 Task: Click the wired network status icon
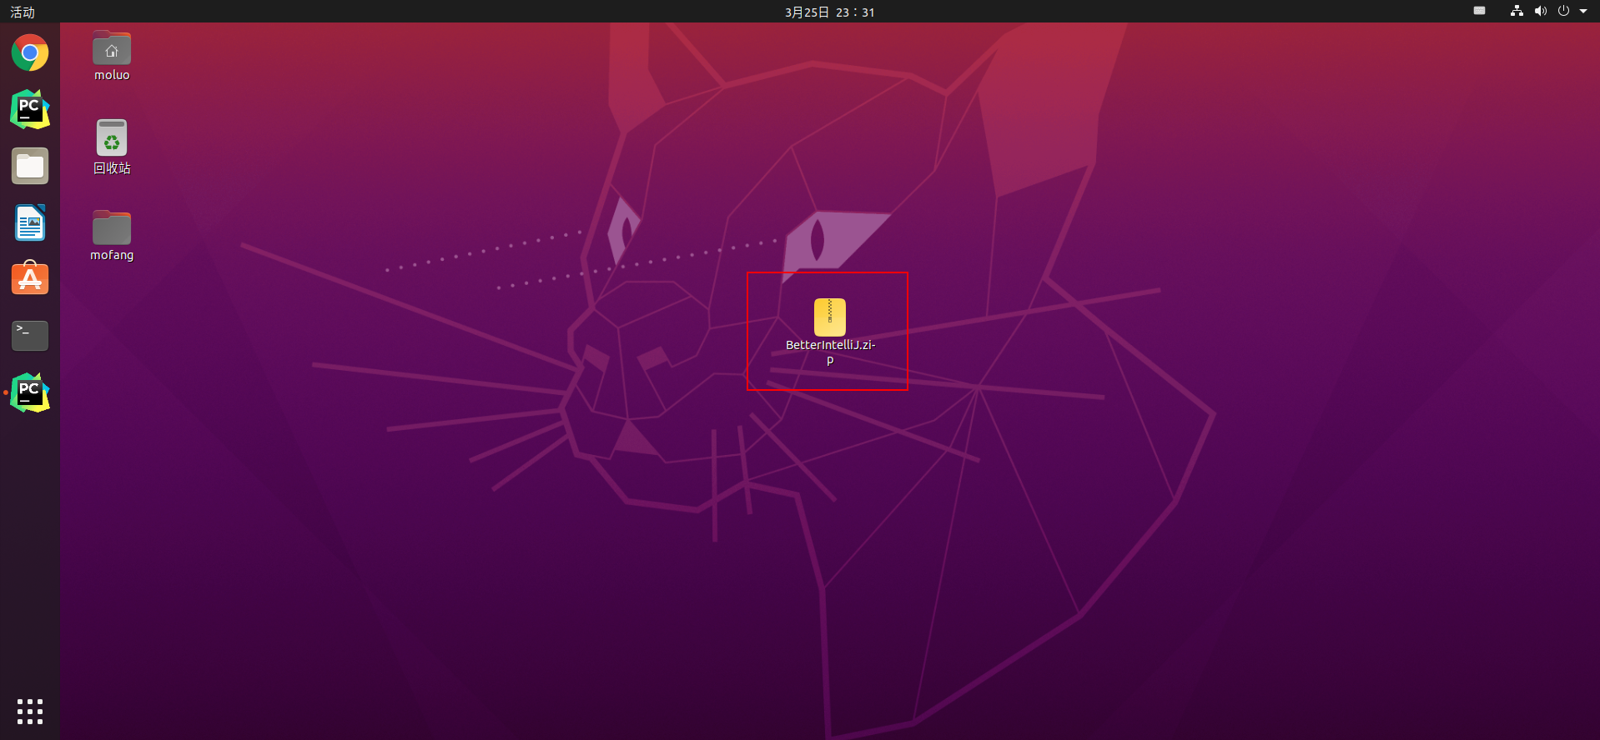[x=1517, y=11]
